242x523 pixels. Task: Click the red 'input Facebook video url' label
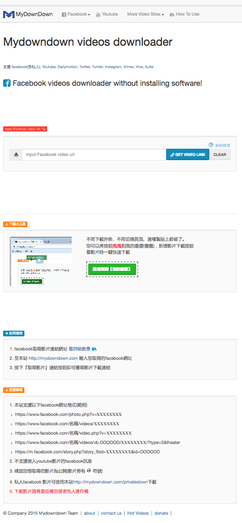[25, 129]
